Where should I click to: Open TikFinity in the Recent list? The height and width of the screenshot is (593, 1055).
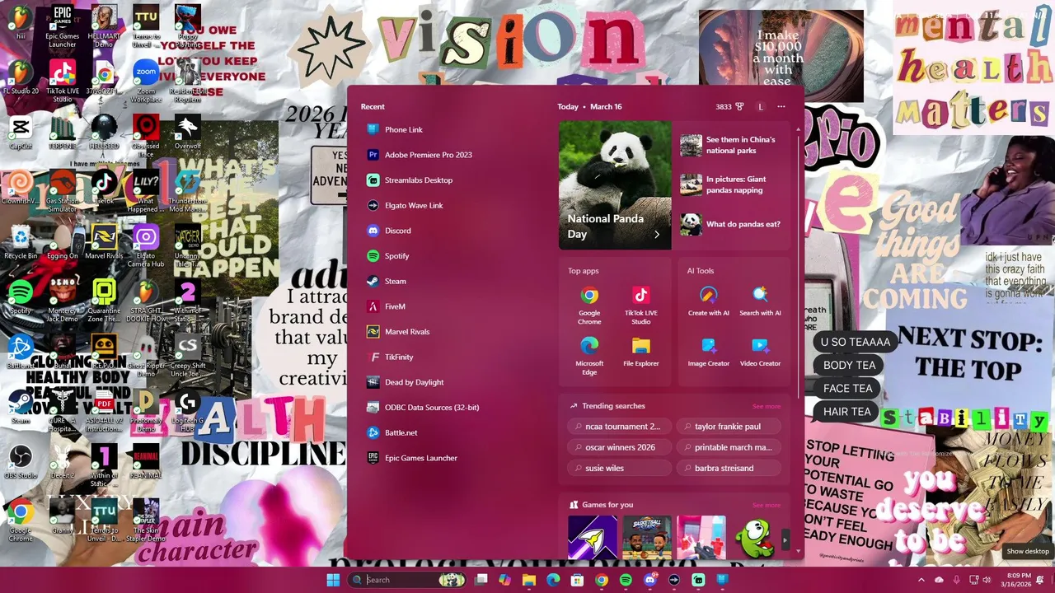click(x=449, y=357)
